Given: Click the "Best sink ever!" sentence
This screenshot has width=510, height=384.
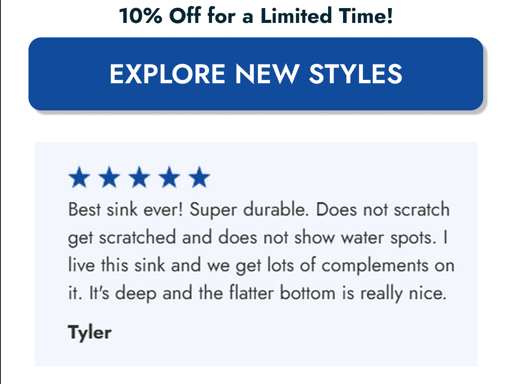Looking at the screenshot, I should pyautogui.click(x=126, y=210).
